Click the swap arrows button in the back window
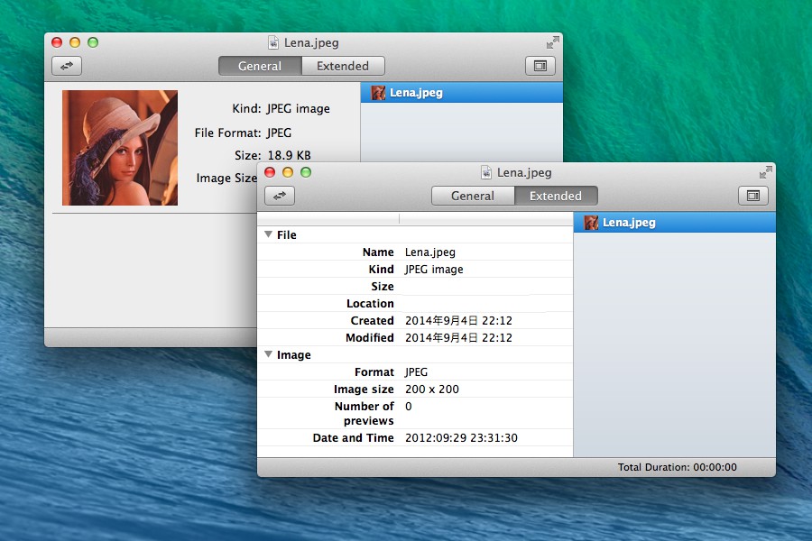Viewport: 812px width, 541px height. 67,66
